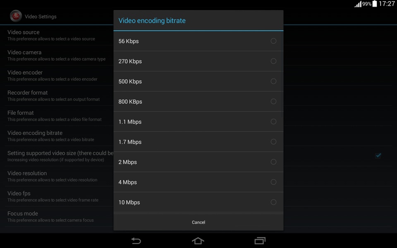Select the 500 Kbps radio button
The width and height of the screenshot is (397, 248).
(x=273, y=81)
